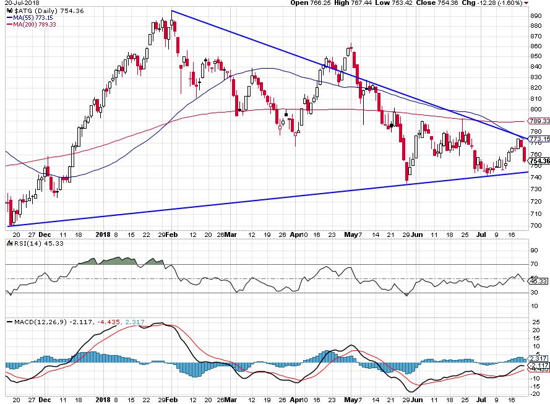The height and width of the screenshot is (404, 550).
Task: Click the RSI panel triangle icon
Action: 9,243
